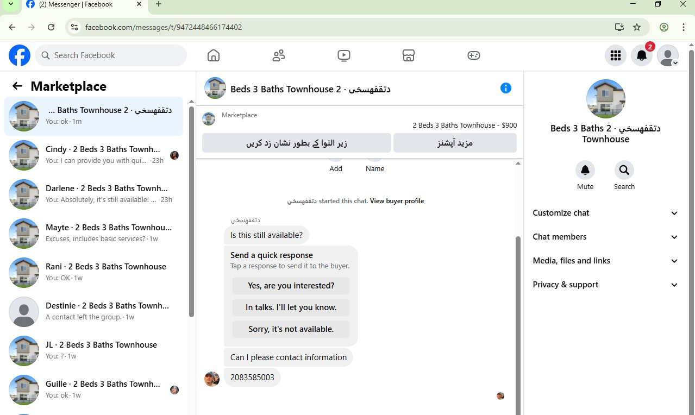Send 'Sorry, it's not available.' response
The image size is (695, 415).
point(291,329)
